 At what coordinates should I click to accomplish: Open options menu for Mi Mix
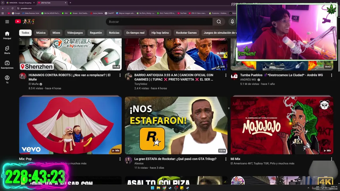(331, 159)
